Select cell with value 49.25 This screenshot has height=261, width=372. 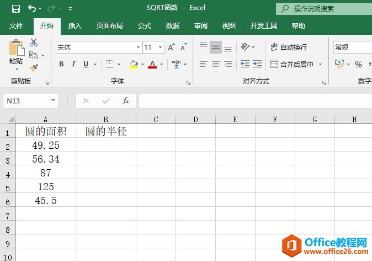46,145
